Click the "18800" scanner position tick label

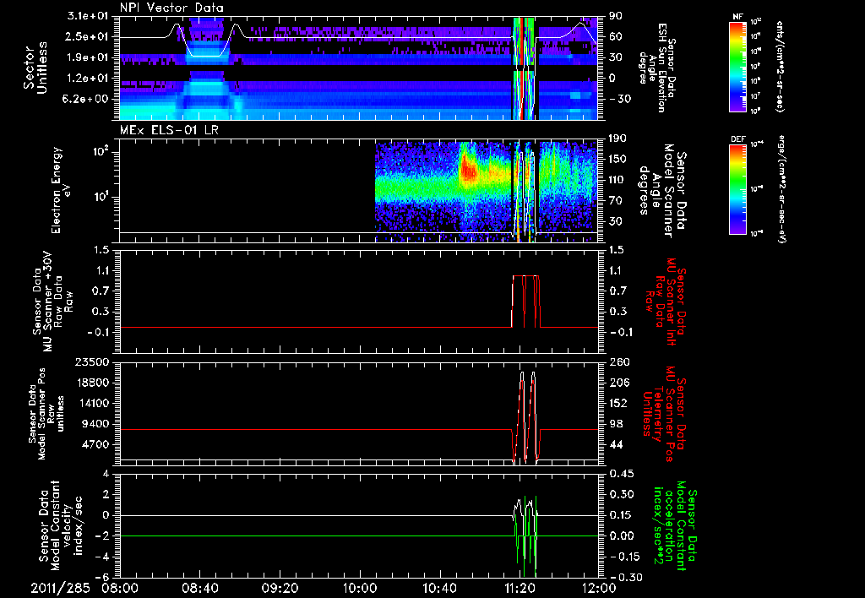(95, 383)
